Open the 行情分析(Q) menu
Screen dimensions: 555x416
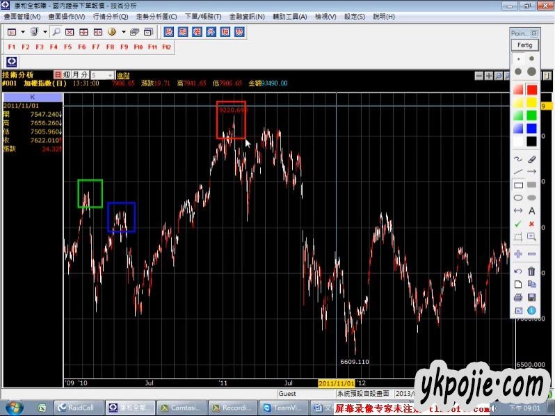click(x=111, y=16)
